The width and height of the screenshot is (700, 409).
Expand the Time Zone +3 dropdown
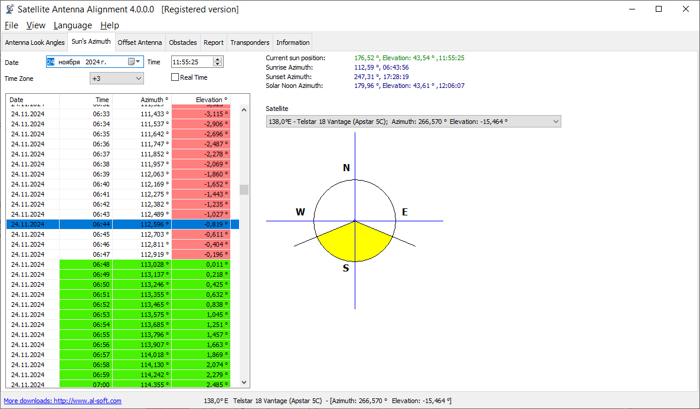coord(116,78)
